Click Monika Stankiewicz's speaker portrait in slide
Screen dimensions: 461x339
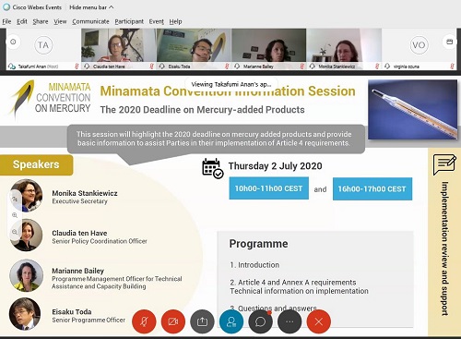point(26,196)
